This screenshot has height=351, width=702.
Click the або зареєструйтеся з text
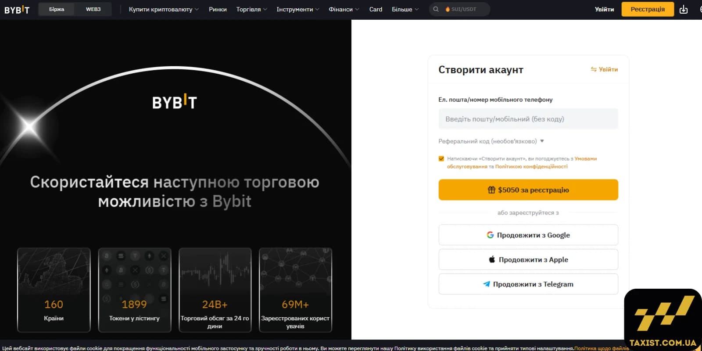[528, 213]
